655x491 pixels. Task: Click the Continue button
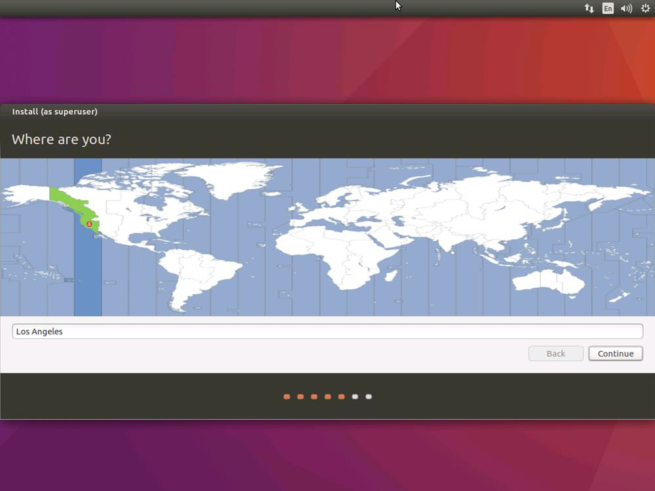[x=615, y=353]
